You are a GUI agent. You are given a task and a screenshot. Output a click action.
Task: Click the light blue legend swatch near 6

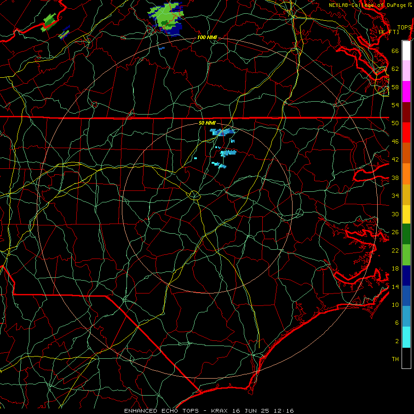pos(406,316)
